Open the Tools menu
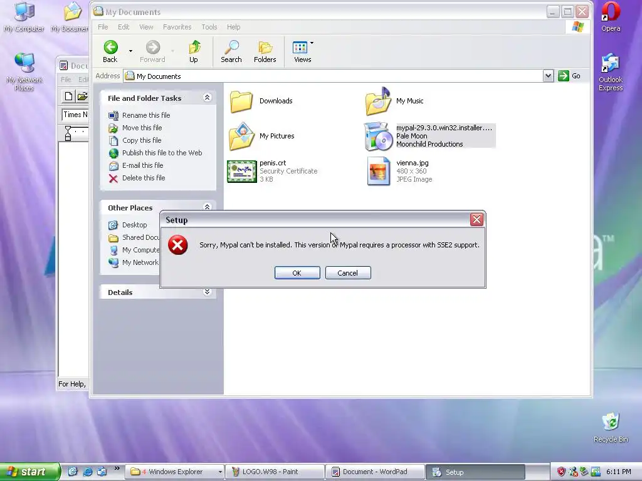Viewport: 642px width, 481px height. point(209,27)
